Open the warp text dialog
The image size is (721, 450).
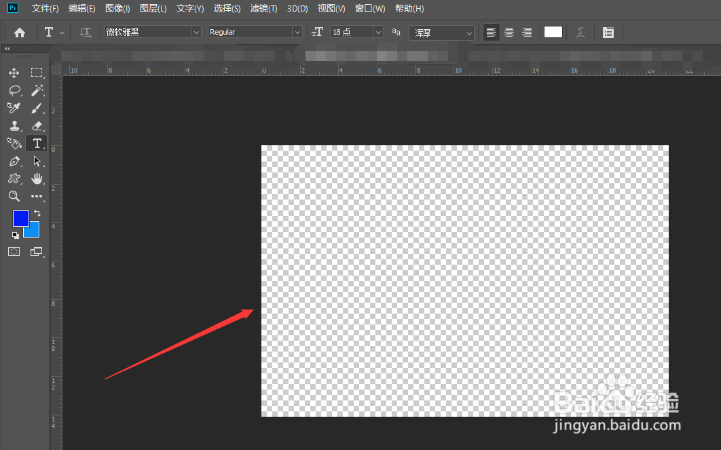coord(580,31)
